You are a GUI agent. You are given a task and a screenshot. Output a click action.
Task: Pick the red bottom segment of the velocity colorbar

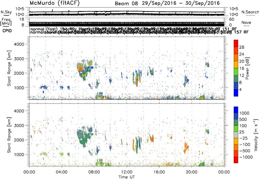point(236,160)
